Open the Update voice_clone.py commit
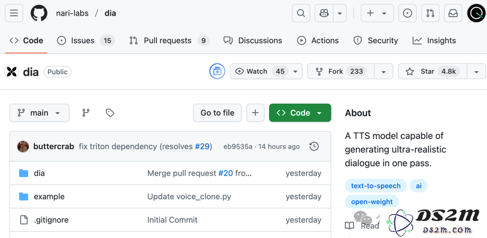The width and height of the screenshot is (487, 238). pyautogui.click(x=189, y=197)
